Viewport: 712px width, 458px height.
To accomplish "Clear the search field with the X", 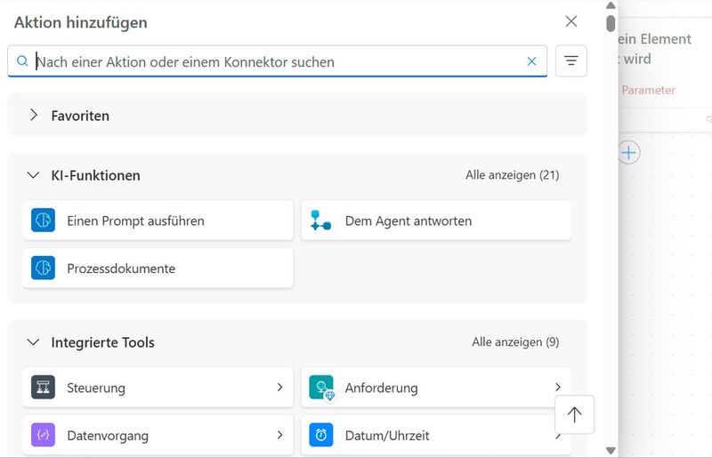I will pos(531,61).
